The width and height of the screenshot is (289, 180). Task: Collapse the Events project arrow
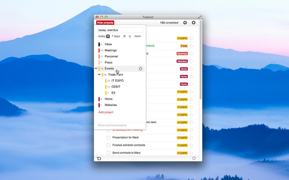[x=96, y=68]
